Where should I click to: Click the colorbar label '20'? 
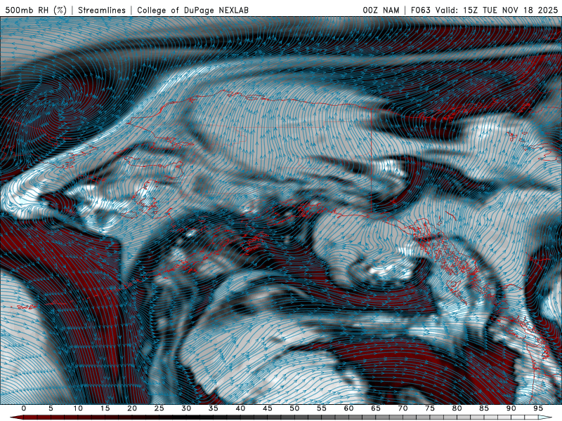pos(132,408)
